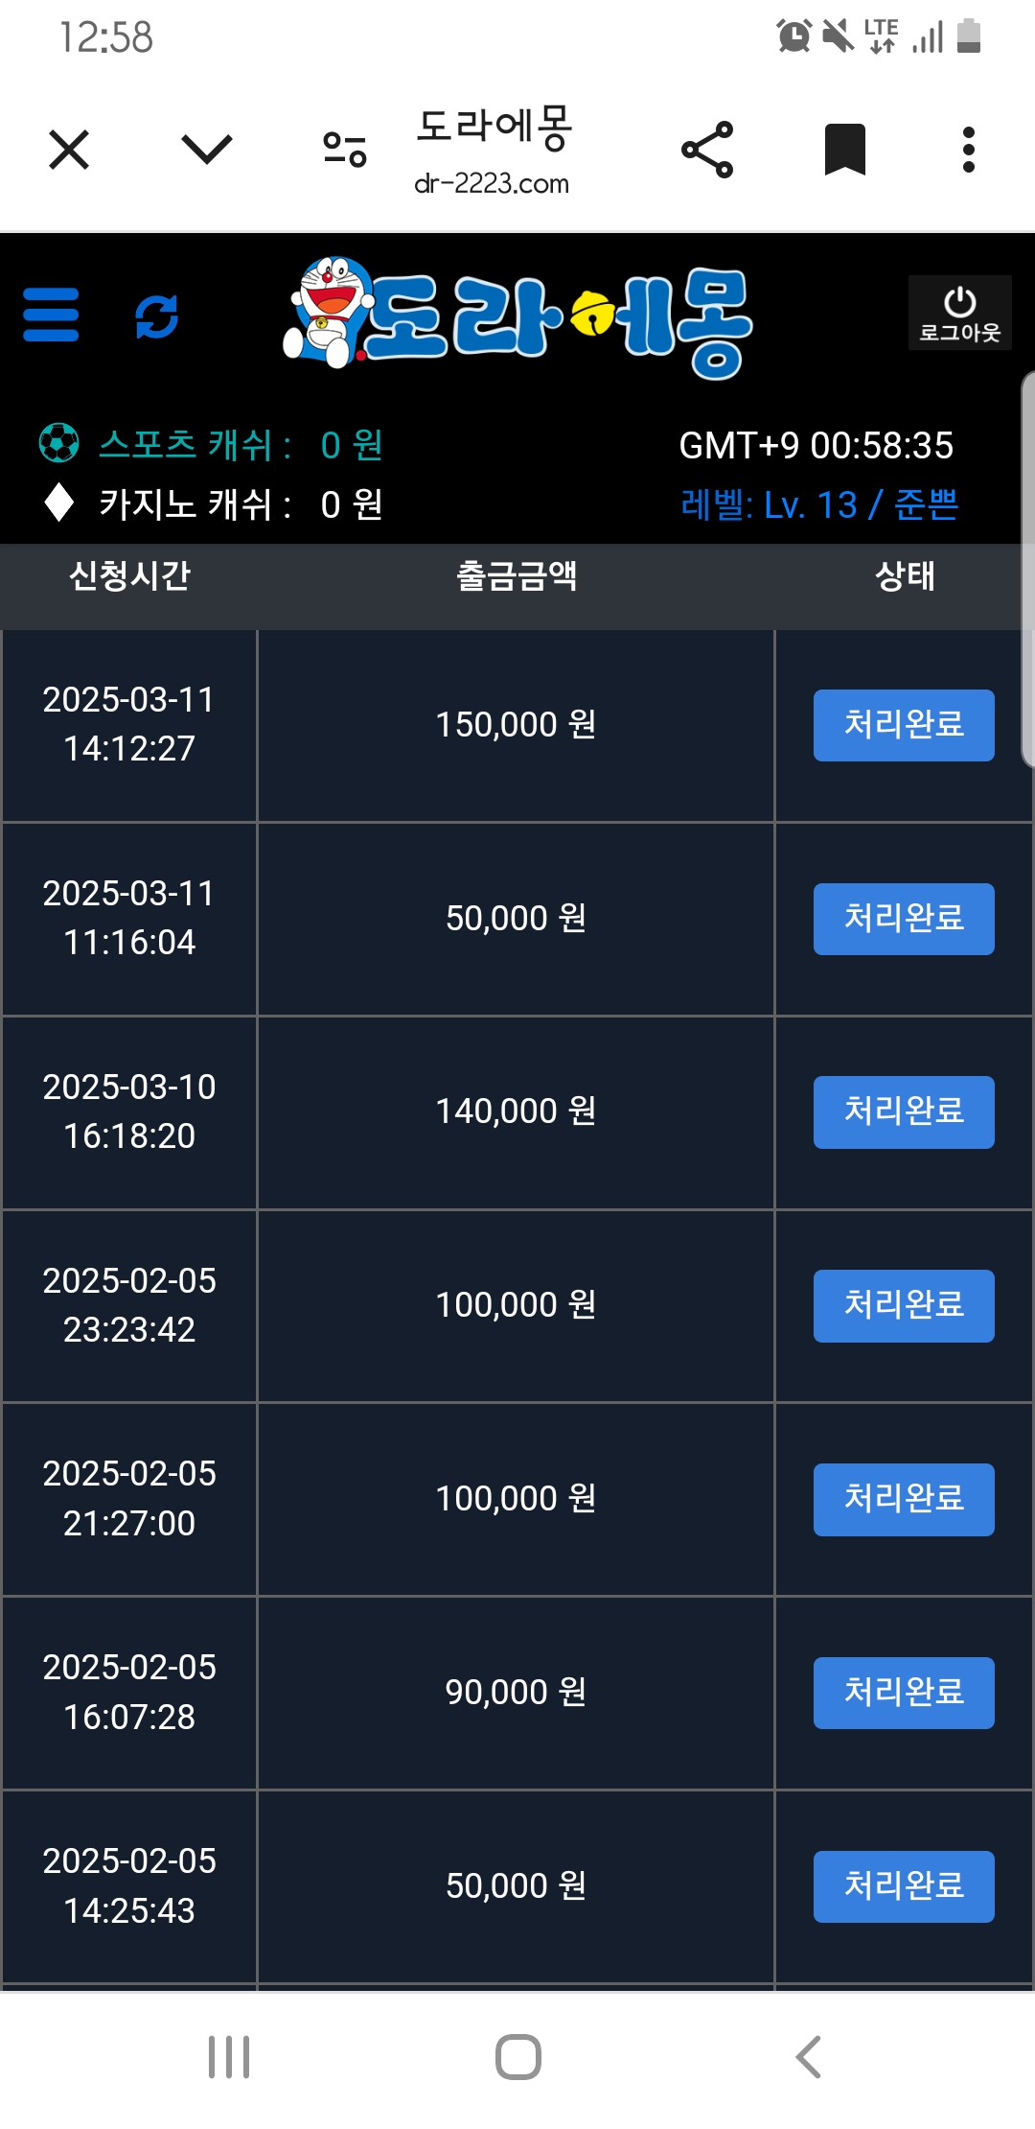The width and height of the screenshot is (1035, 2129).
Task: Close the browser tab with X
Action: [69, 150]
